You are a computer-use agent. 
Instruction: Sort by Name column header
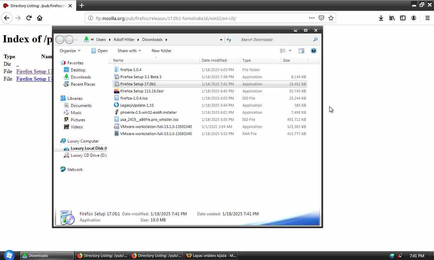[x=156, y=60]
